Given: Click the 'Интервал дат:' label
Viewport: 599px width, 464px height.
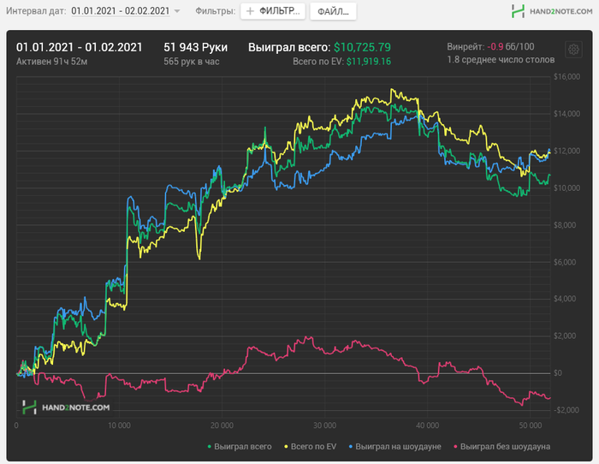Looking at the screenshot, I should (x=36, y=11).
